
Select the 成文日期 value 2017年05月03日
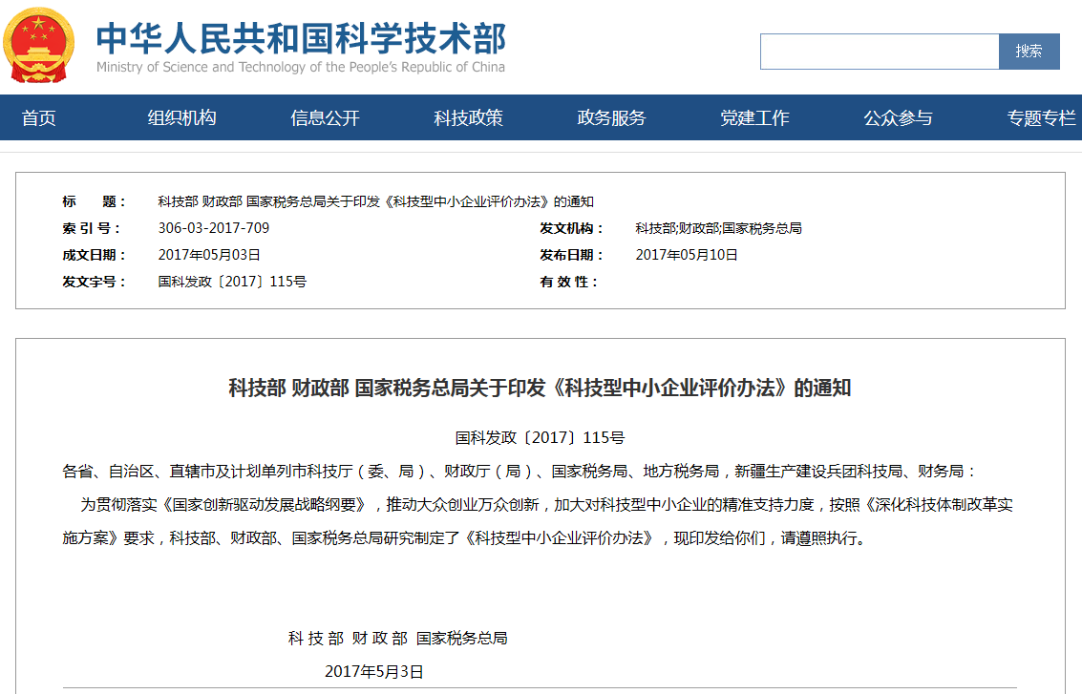click(209, 255)
